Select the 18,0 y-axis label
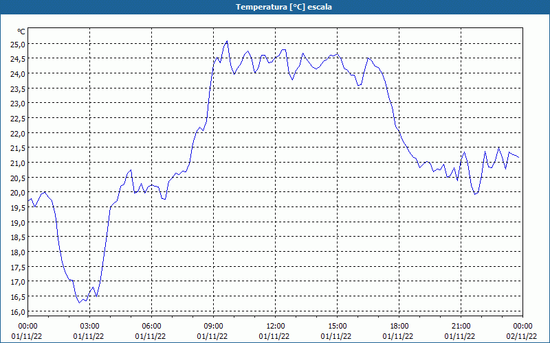This screenshot has height=343, width=550. 19,252
